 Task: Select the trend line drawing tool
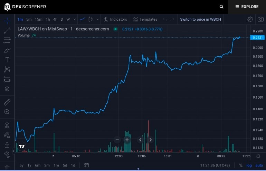coord(7,30)
